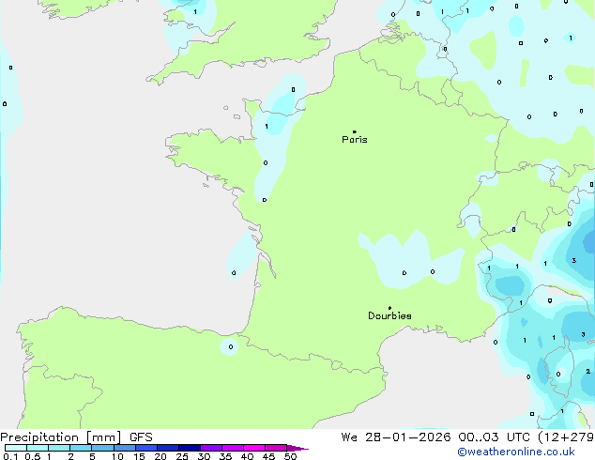
Task: Pick the 40–45 mm magenta legend swatch
Action: click(254, 448)
